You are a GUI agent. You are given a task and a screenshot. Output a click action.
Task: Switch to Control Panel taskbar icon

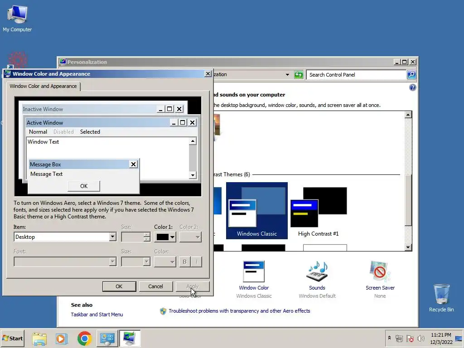click(x=107, y=338)
